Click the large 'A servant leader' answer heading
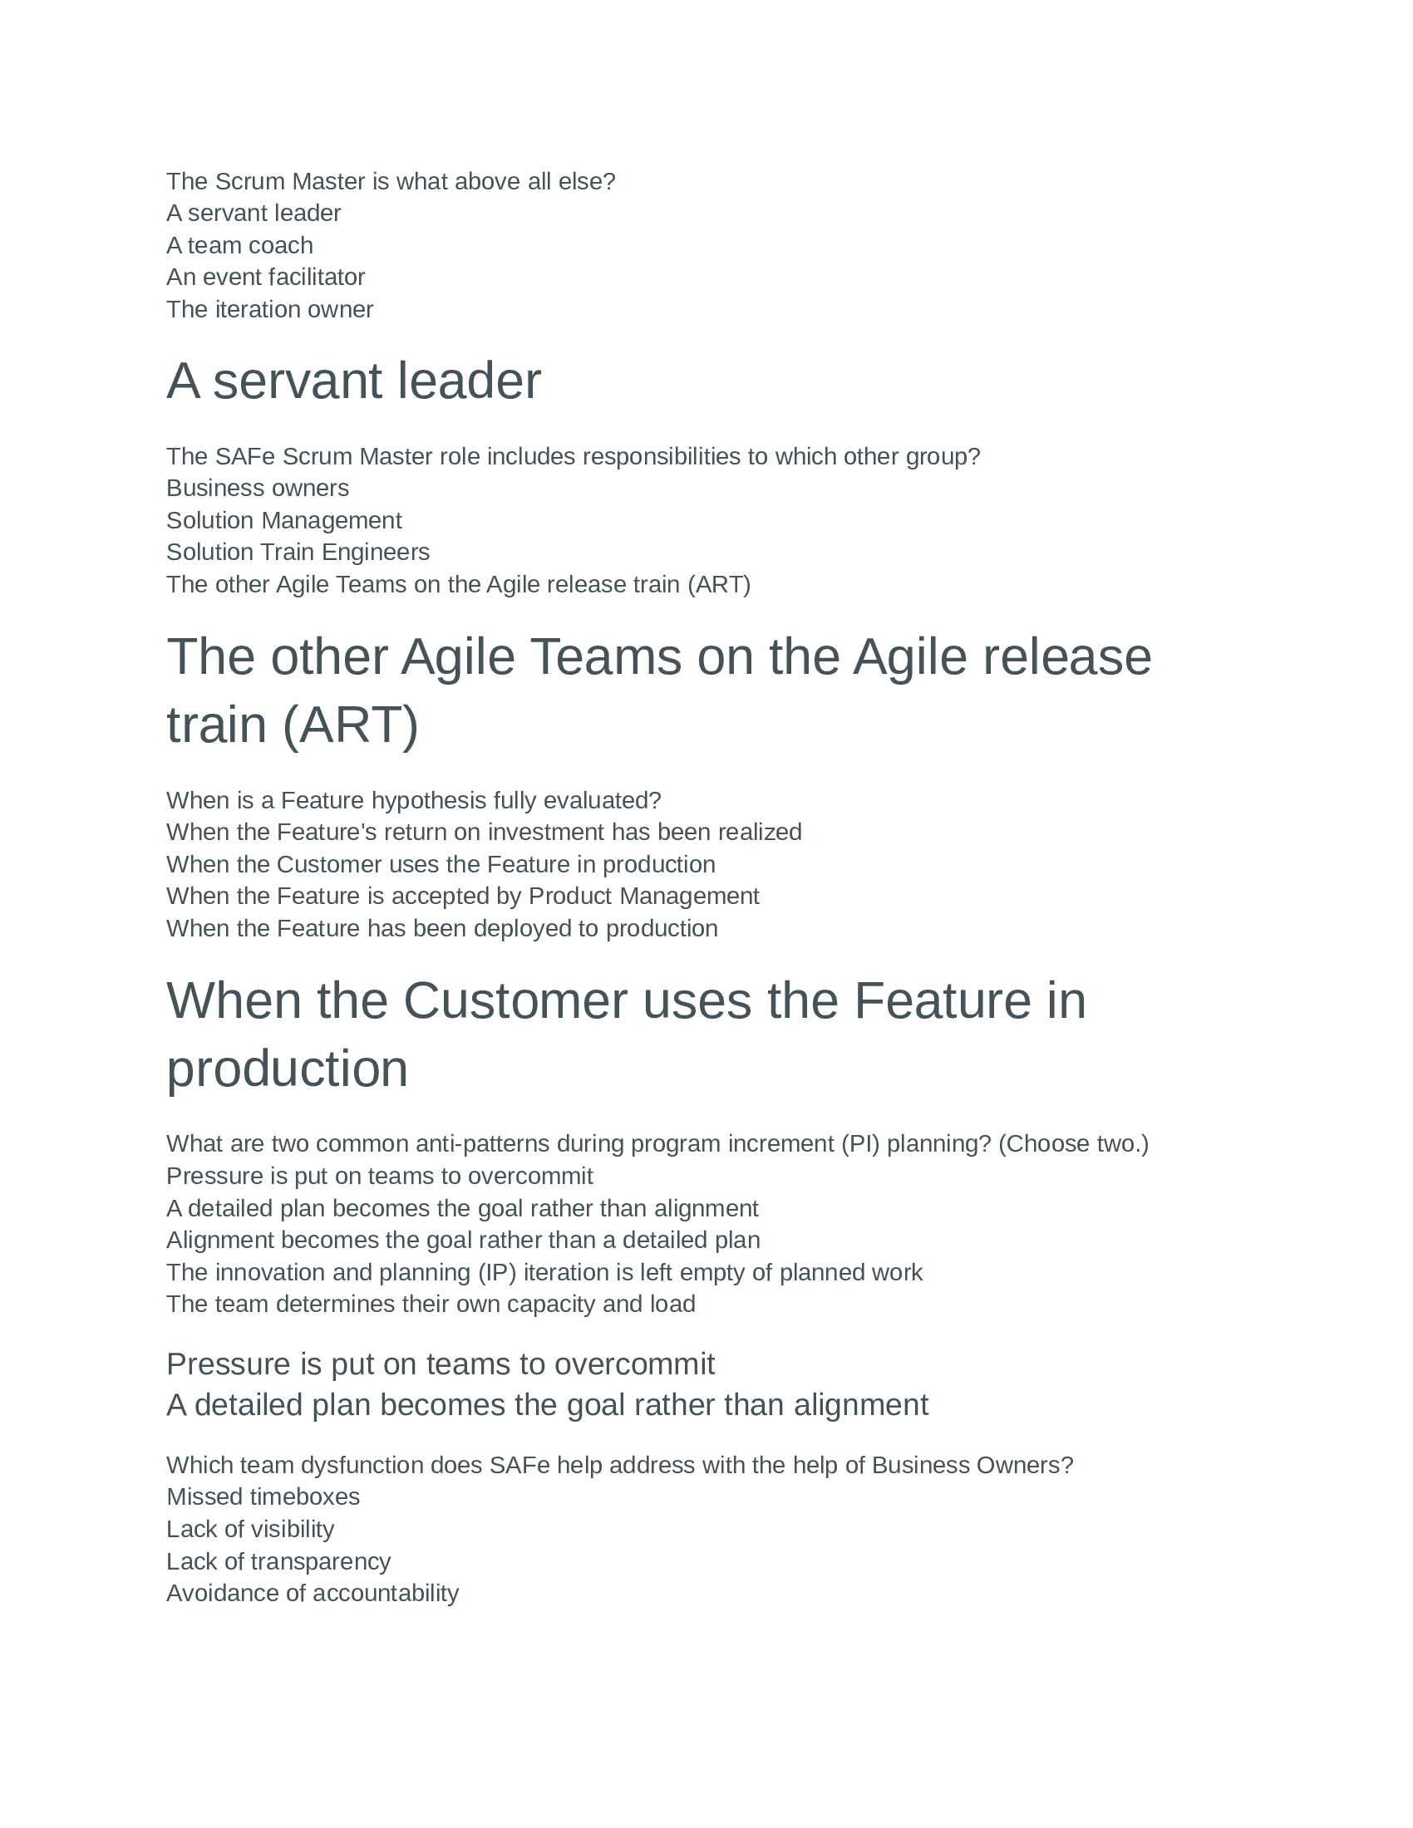Viewport: 1413px width, 1828px height. (353, 381)
